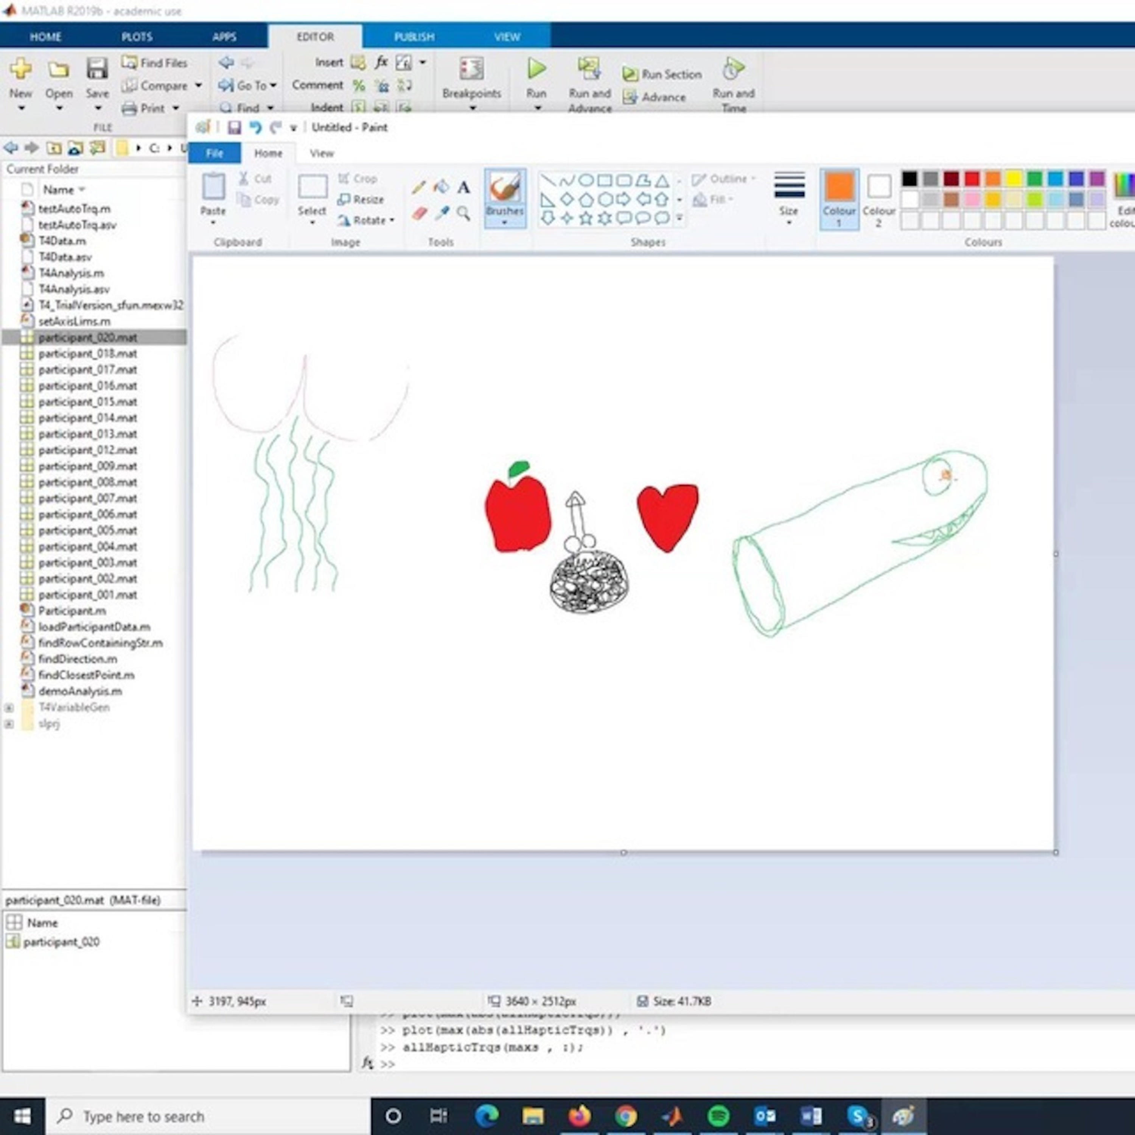This screenshot has height=1135, width=1135.
Task: Choose the five-point star shape
Action: pyautogui.click(x=585, y=219)
